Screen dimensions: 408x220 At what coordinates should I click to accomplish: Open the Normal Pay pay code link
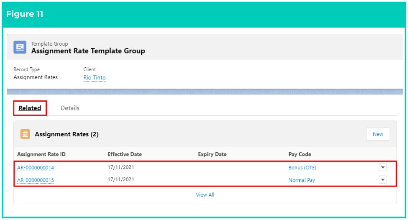click(301, 180)
